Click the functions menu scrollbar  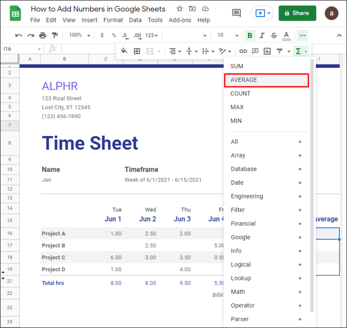(x=312, y=186)
